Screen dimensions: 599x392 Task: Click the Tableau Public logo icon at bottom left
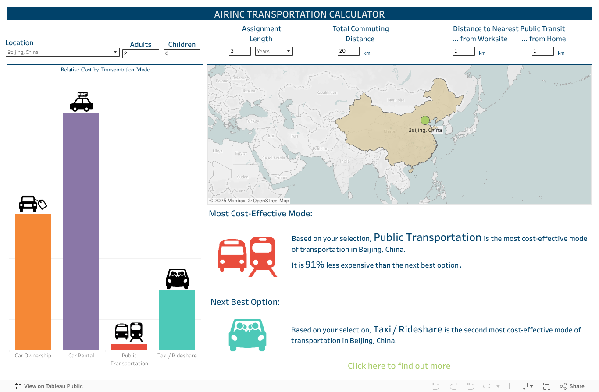18,386
